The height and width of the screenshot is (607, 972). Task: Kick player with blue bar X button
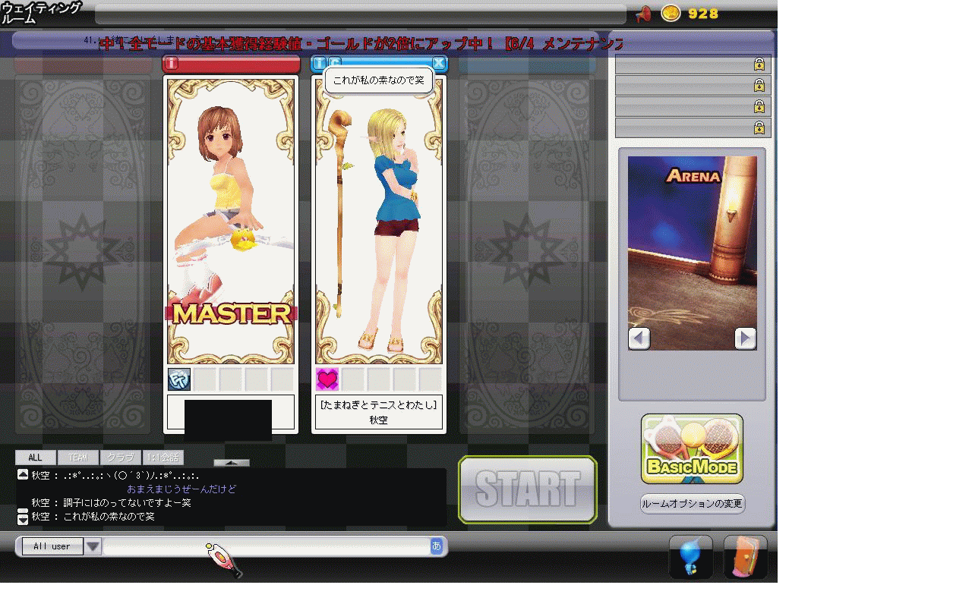[439, 64]
